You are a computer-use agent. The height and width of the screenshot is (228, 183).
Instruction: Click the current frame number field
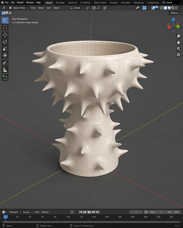tap(136, 212)
